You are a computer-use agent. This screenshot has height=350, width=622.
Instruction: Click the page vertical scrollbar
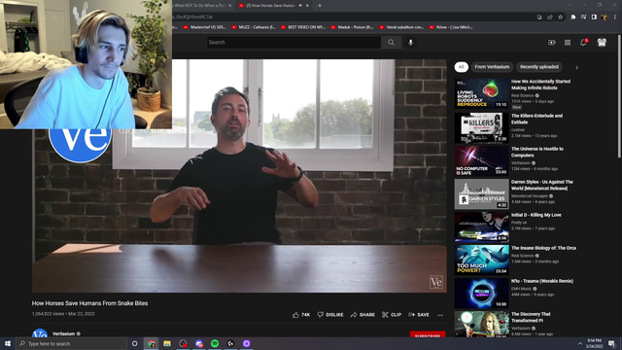[x=619, y=97]
